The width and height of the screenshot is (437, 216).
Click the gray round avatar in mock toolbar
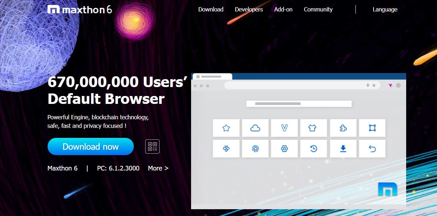(x=398, y=85)
